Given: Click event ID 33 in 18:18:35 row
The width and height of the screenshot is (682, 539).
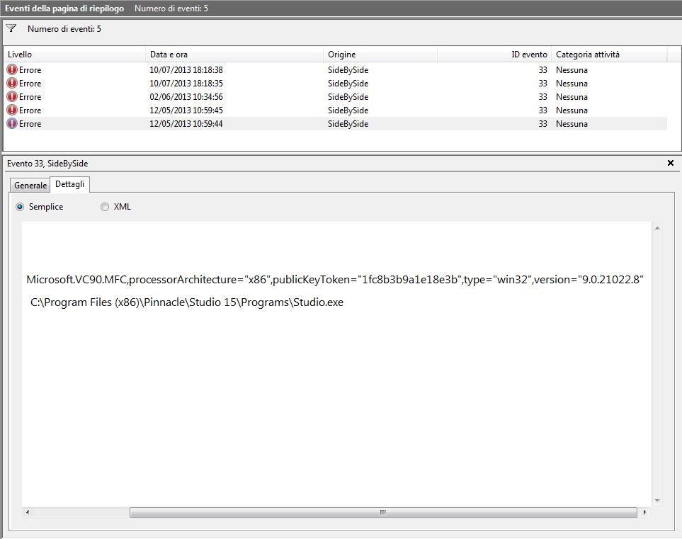Looking at the screenshot, I should (x=542, y=83).
